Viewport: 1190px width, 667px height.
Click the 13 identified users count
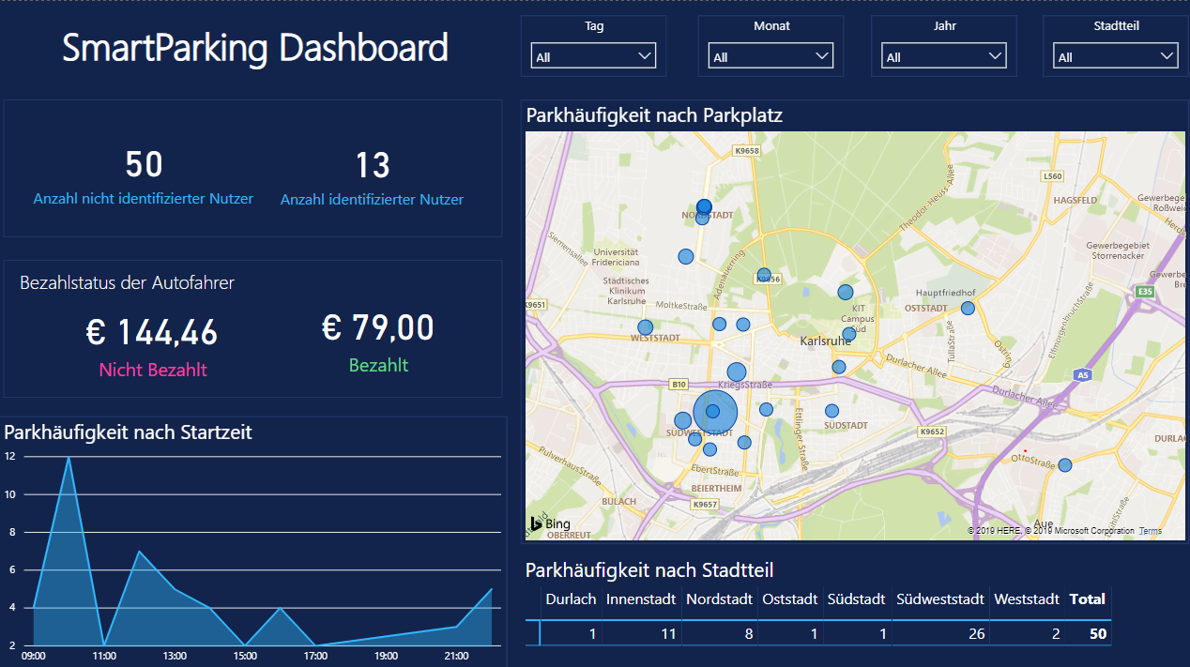[373, 166]
